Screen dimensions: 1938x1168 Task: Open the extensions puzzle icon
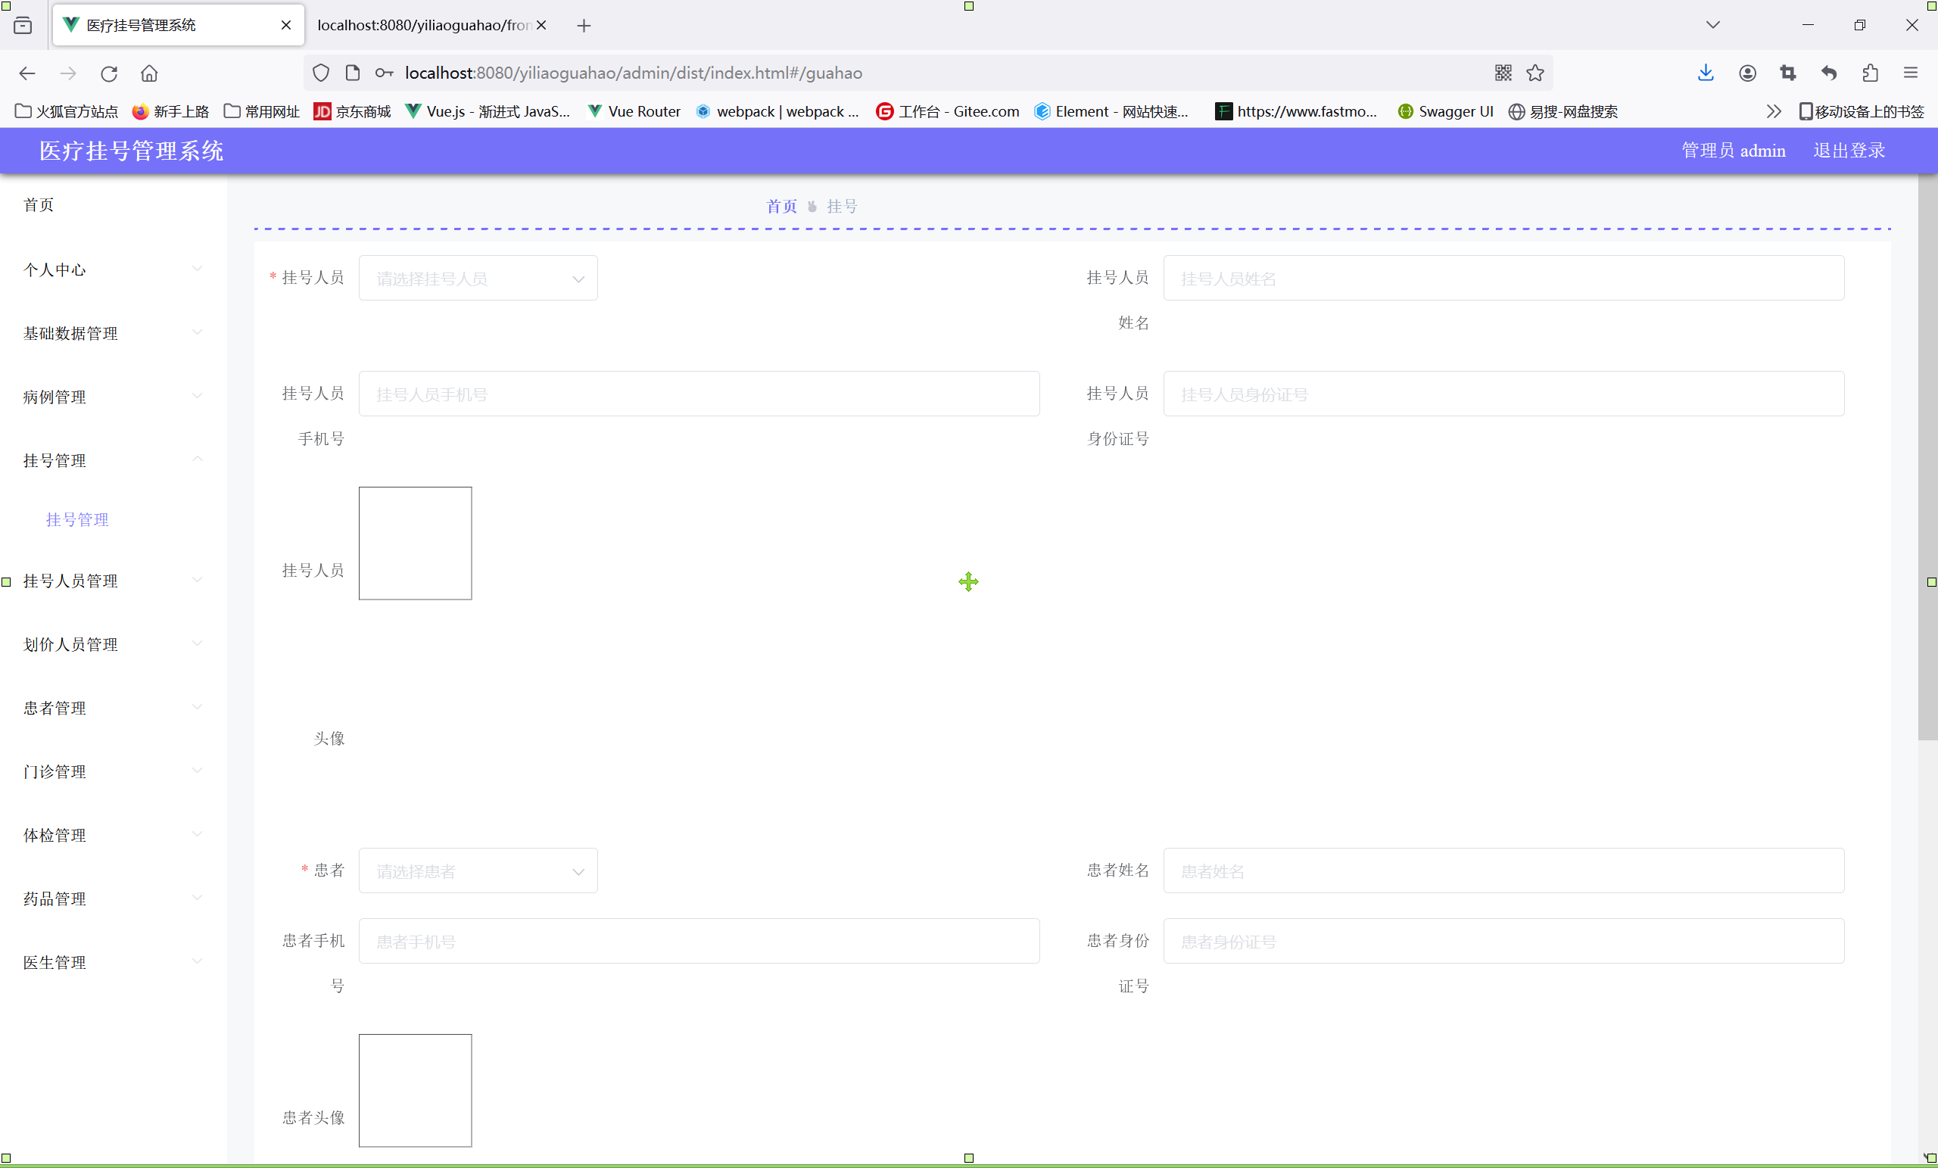click(1871, 73)
